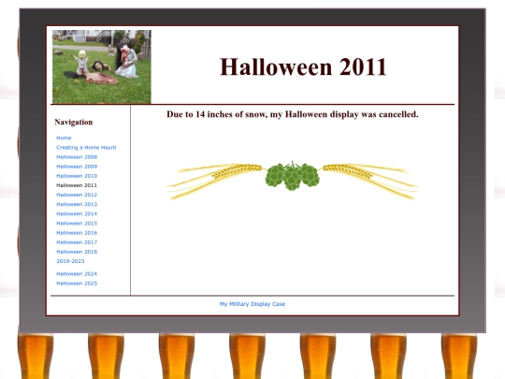Navigate to Halloween 2010
Image resolution: width=505 pixels, height=379 pixels.
(x=77, y=176)
